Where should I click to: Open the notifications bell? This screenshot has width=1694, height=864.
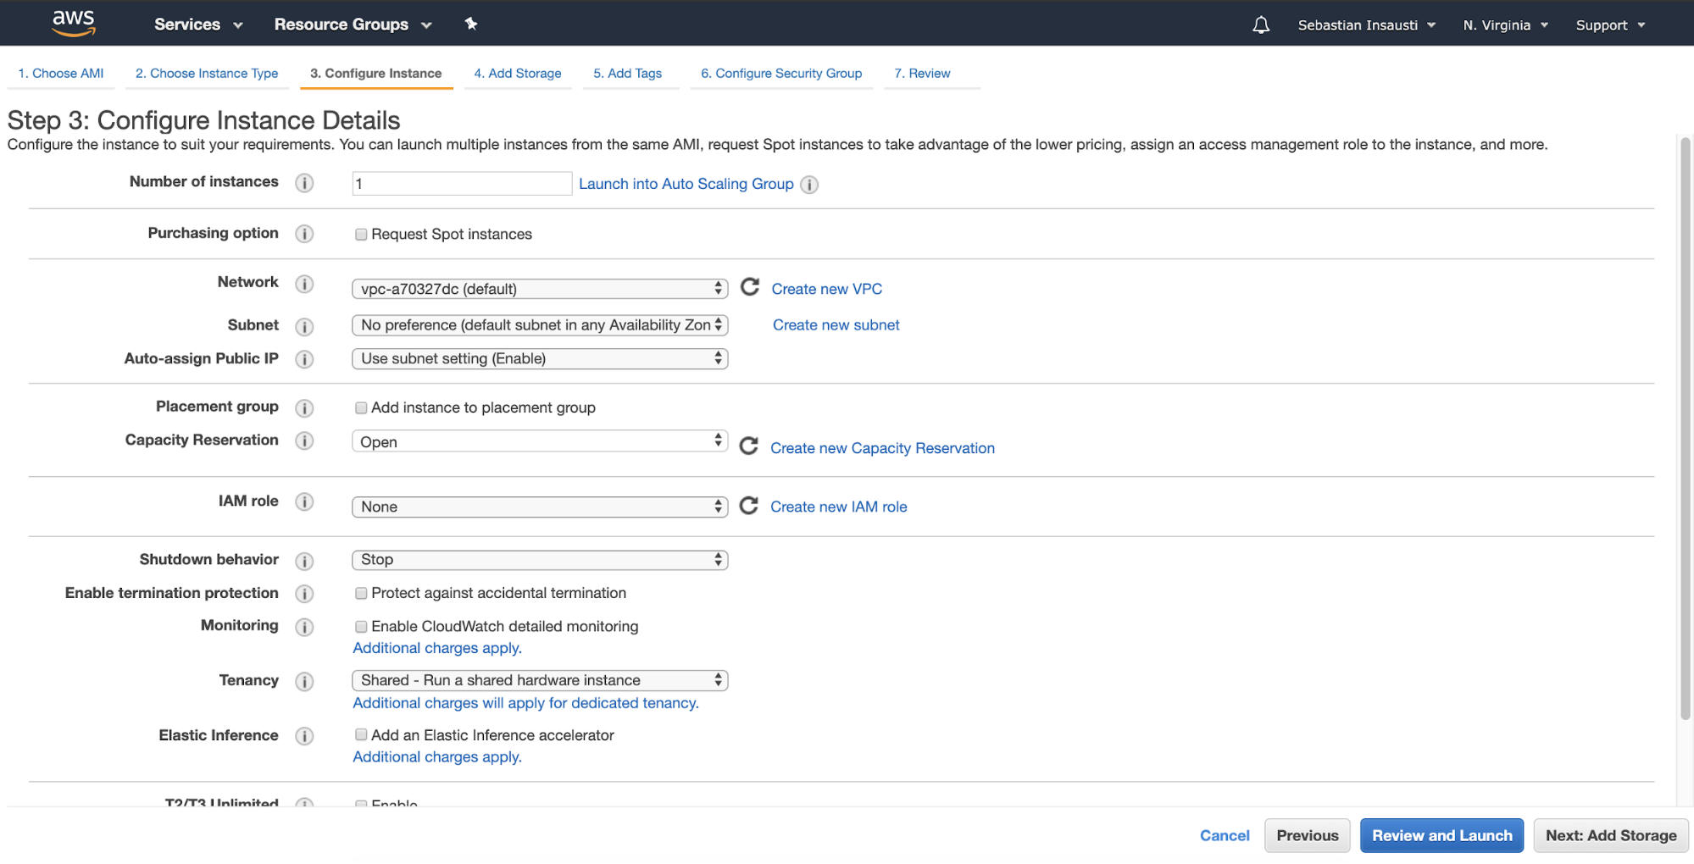click(x=1261, y=25)
